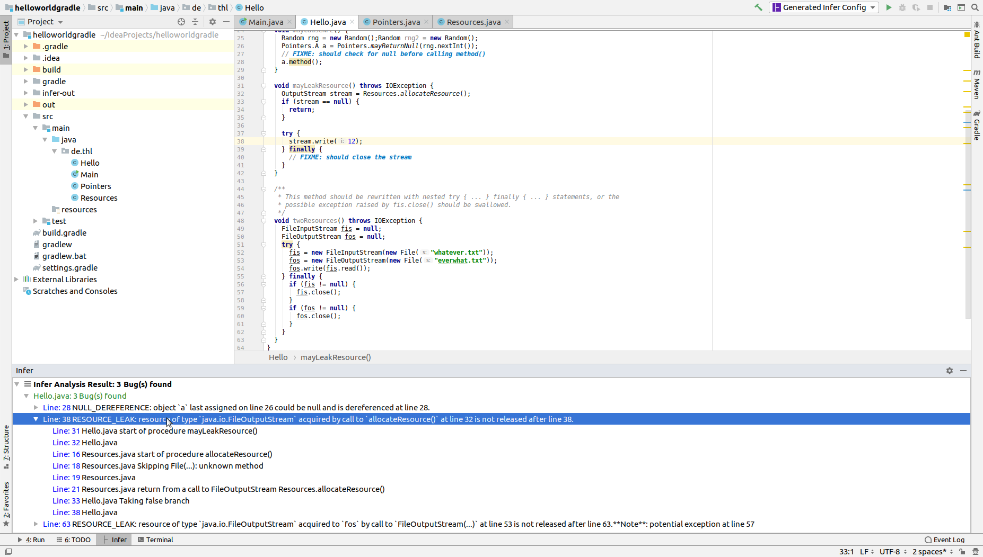The width and height of the screenshot is (983, 557).
Task: Switch to the Main.java tab
Action: [266, 22]
